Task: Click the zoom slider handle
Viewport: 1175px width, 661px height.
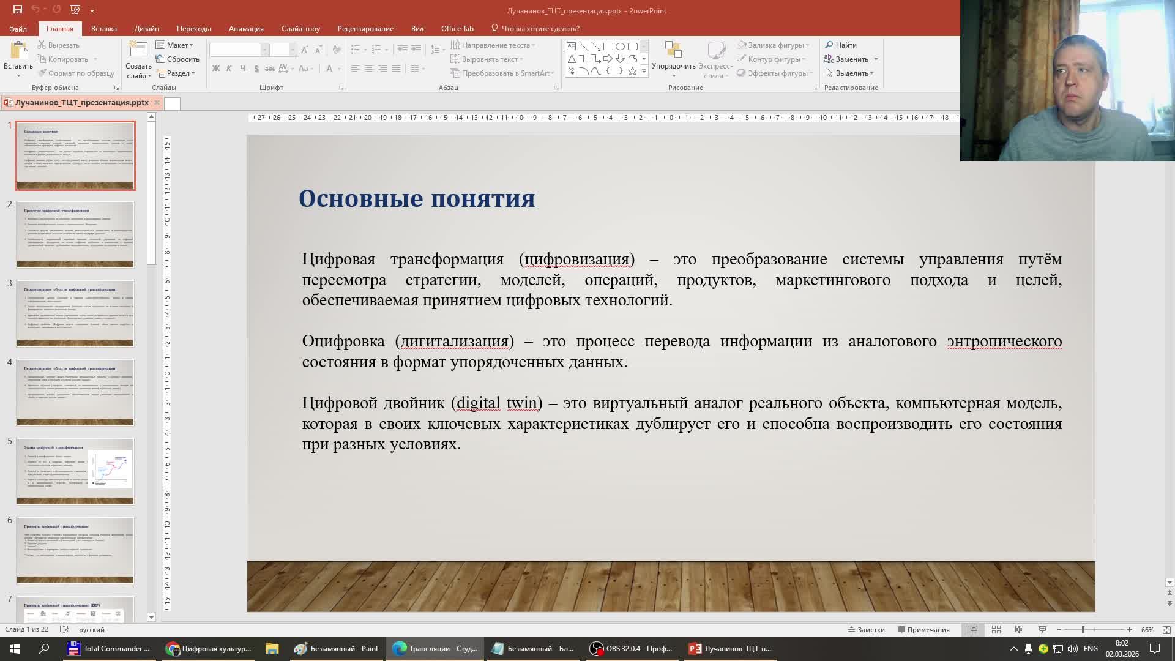Action: (1083, 630)
